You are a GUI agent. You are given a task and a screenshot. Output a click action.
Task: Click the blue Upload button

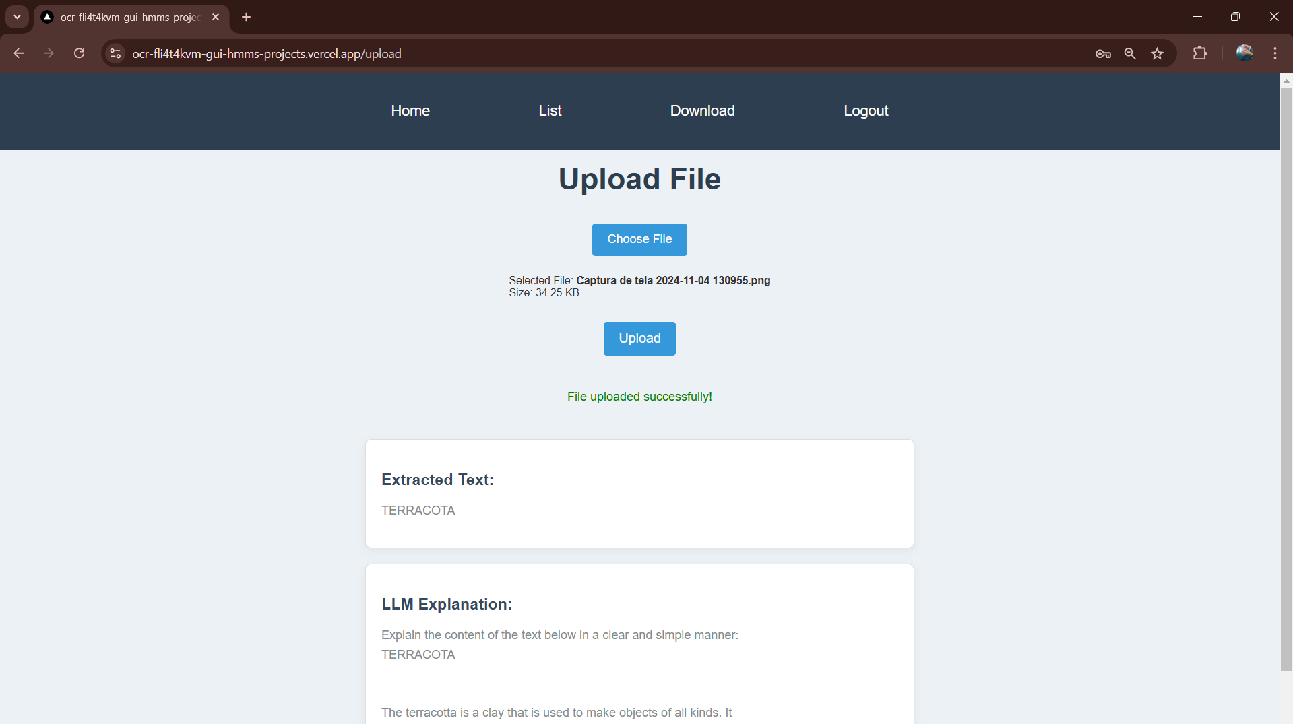coord(639,339)
